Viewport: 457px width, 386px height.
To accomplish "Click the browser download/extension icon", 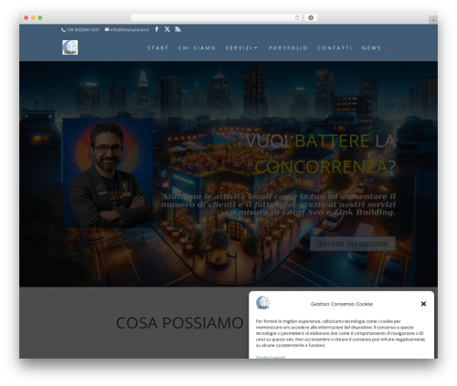I will click(311, 18).
